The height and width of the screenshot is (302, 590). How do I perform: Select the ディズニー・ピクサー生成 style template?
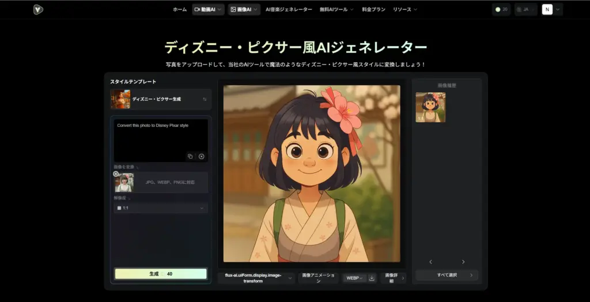click(161, 99)
